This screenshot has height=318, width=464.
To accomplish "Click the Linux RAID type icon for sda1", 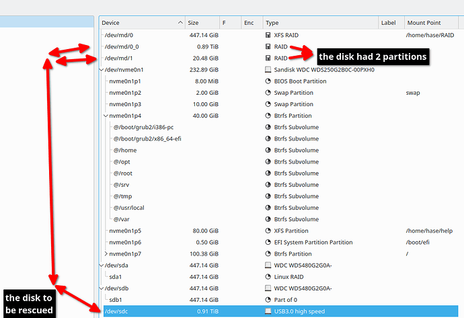I will 269,277.
